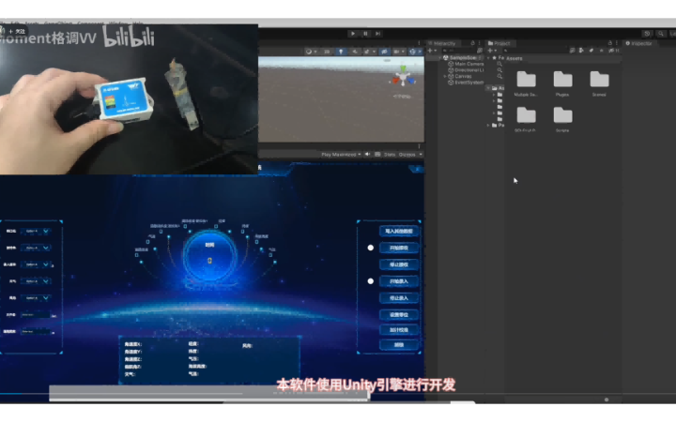Click the 开始录入 button
Image resolution: width=676 pixels, height=422 pixels.
pyautogui.click(x=399, y=281)
